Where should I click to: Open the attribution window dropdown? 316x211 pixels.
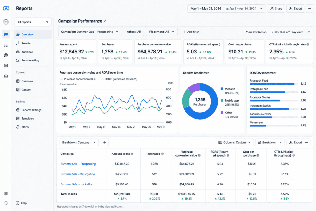click(x=291, y=32)
